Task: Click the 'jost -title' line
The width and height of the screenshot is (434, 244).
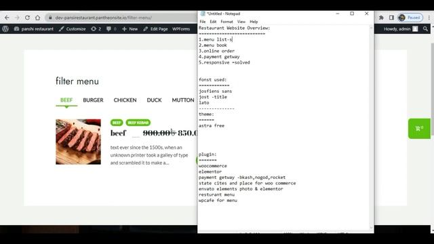Action: (x=213, y=97)
